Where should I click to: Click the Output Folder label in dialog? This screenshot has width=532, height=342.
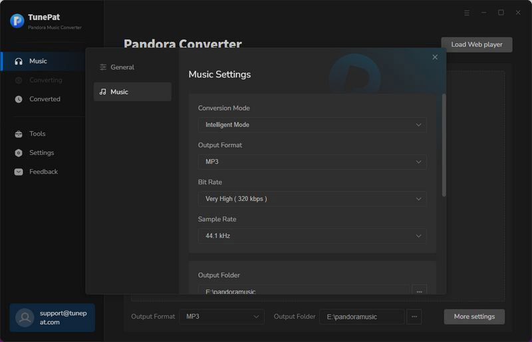(219, 275)
